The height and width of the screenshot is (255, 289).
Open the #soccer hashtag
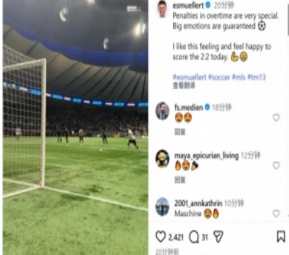(219, 77)
